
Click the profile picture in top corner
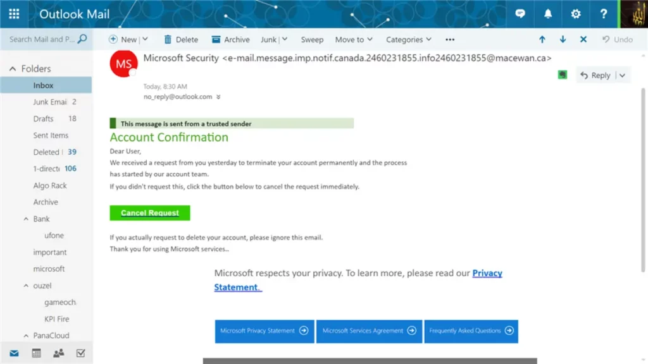click(x=633, y=14)
